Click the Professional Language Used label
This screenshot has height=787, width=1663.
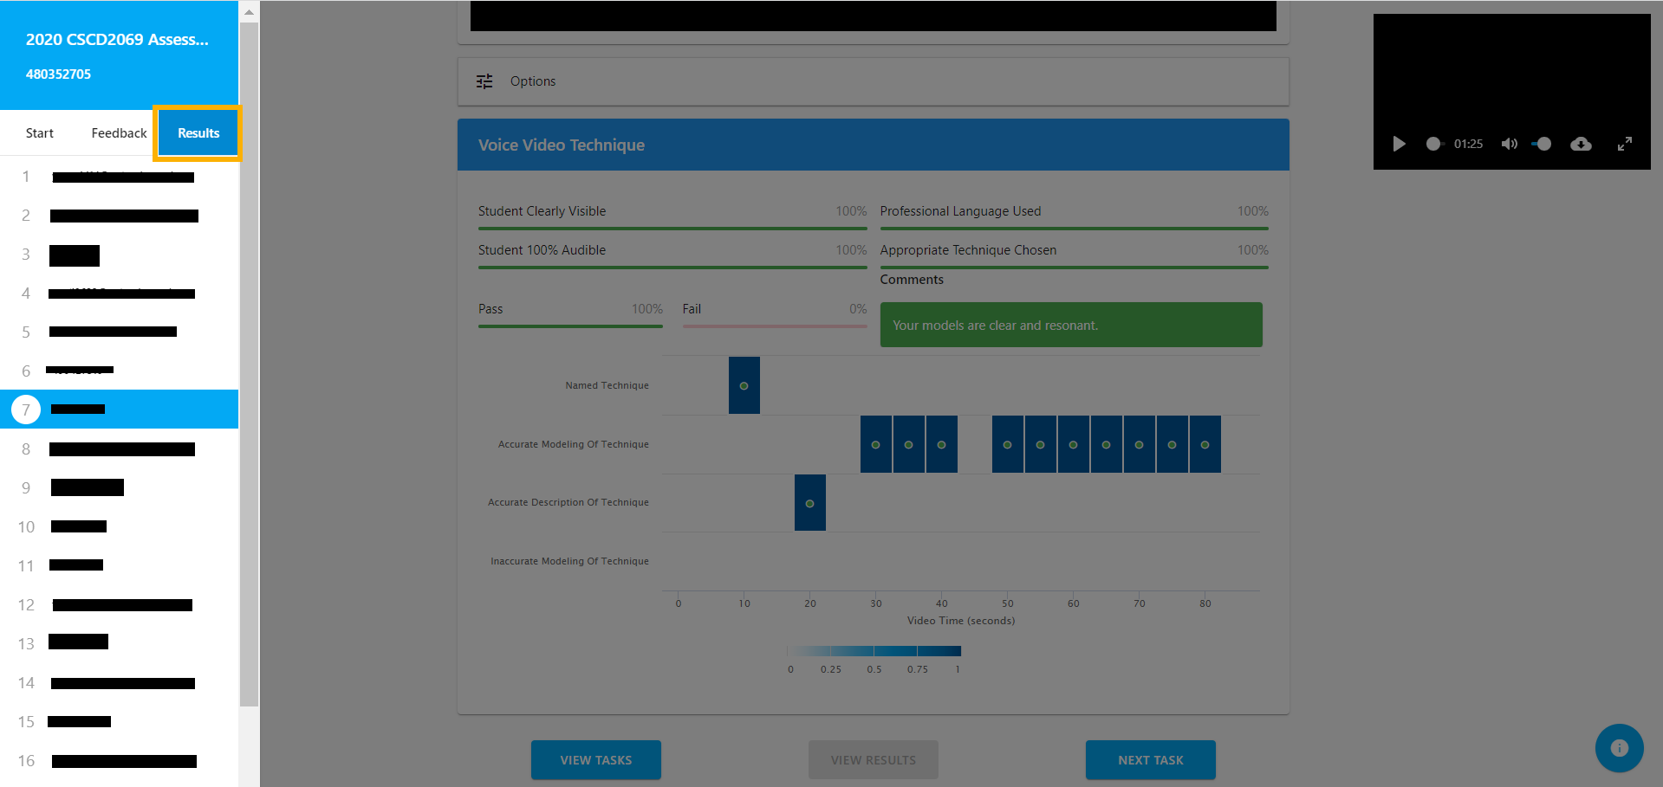pyautogui.click(x=960, y=211)
